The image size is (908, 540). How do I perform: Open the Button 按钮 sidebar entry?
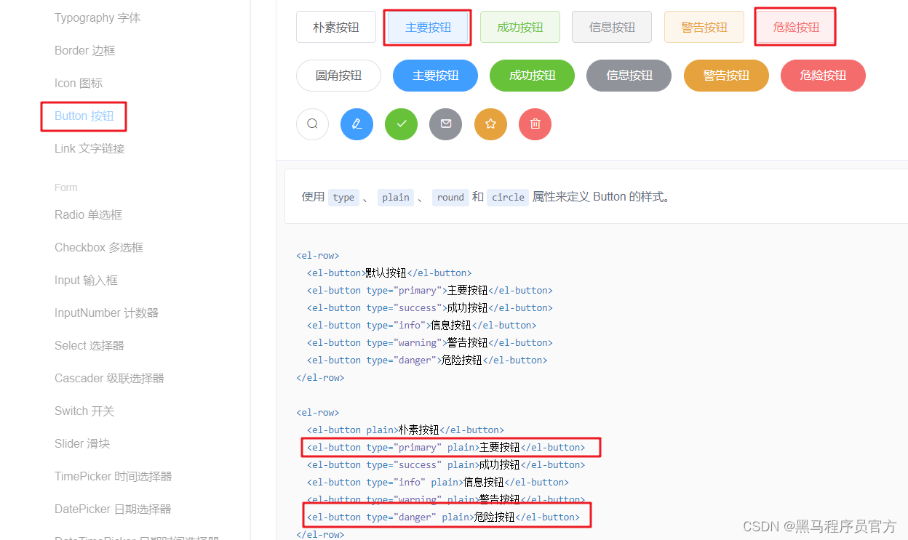(83, 116)
